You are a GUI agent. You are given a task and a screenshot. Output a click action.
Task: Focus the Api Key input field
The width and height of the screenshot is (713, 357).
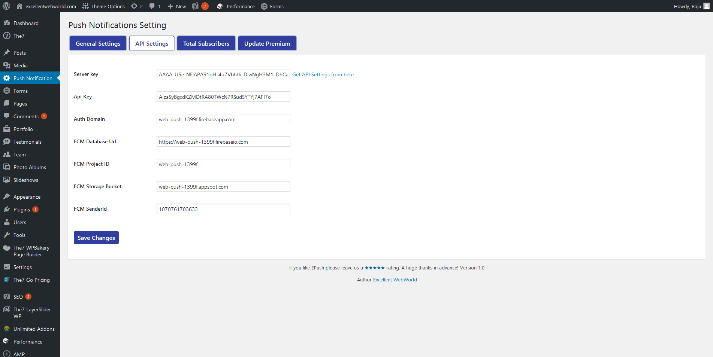[x=223, y=97]
